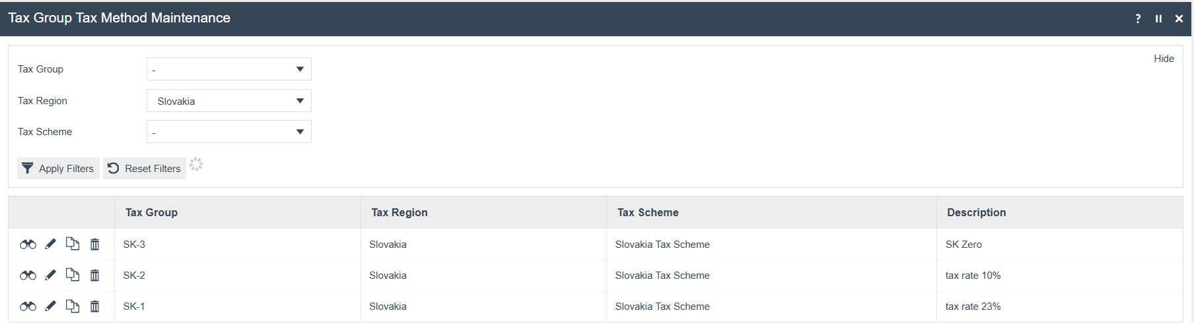
Task: Edit the SK-3 row with pencil icon
Action: click(x=50, y=245)
